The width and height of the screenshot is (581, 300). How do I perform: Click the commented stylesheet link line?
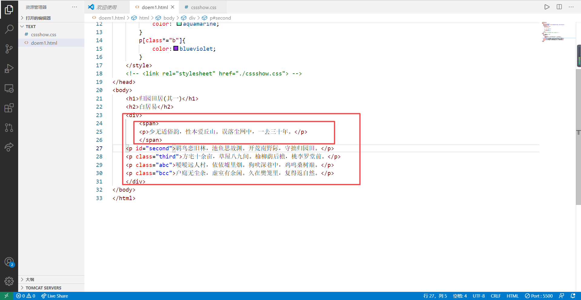pyautogui.click(x=214, y=74)
